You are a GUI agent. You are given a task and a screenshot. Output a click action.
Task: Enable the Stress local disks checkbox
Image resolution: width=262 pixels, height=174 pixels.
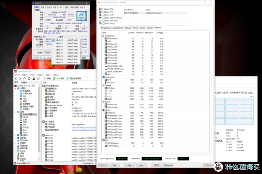104,20
